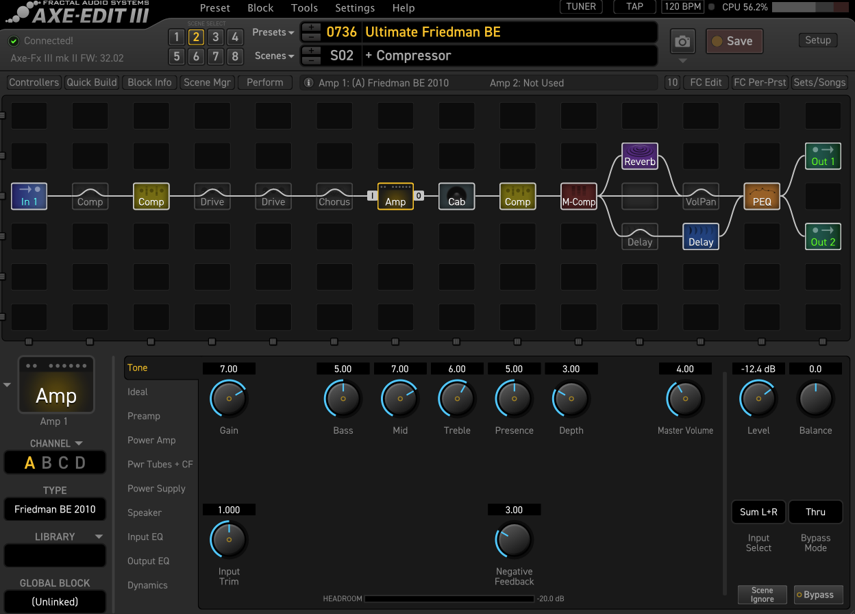Click the 120 BPM tempo field

[x=683, y=7]
